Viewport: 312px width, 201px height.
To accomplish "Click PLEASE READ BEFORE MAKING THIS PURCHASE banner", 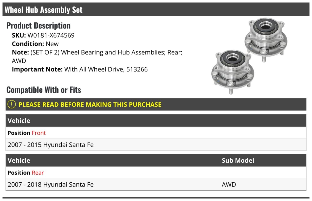I will coord(156,104).
